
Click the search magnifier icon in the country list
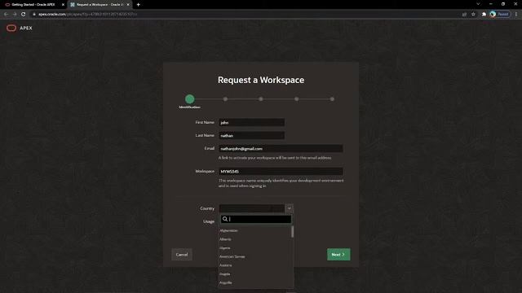coord(225,219)
